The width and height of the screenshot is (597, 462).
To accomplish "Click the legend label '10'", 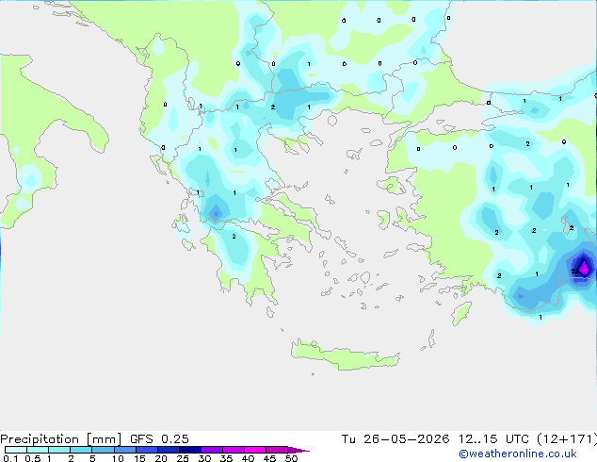I will (118, 458).
